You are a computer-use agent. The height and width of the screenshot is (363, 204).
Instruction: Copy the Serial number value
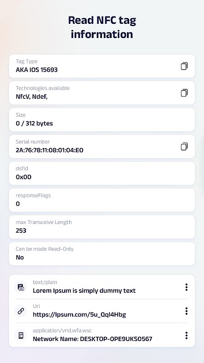(x=184, y=146)
